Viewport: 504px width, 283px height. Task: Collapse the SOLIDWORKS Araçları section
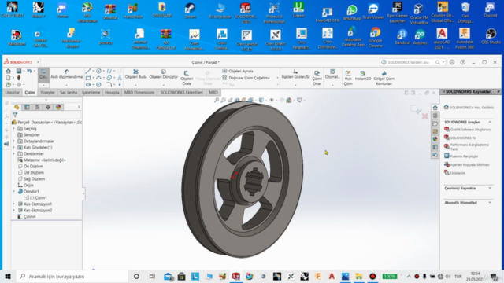490,123
